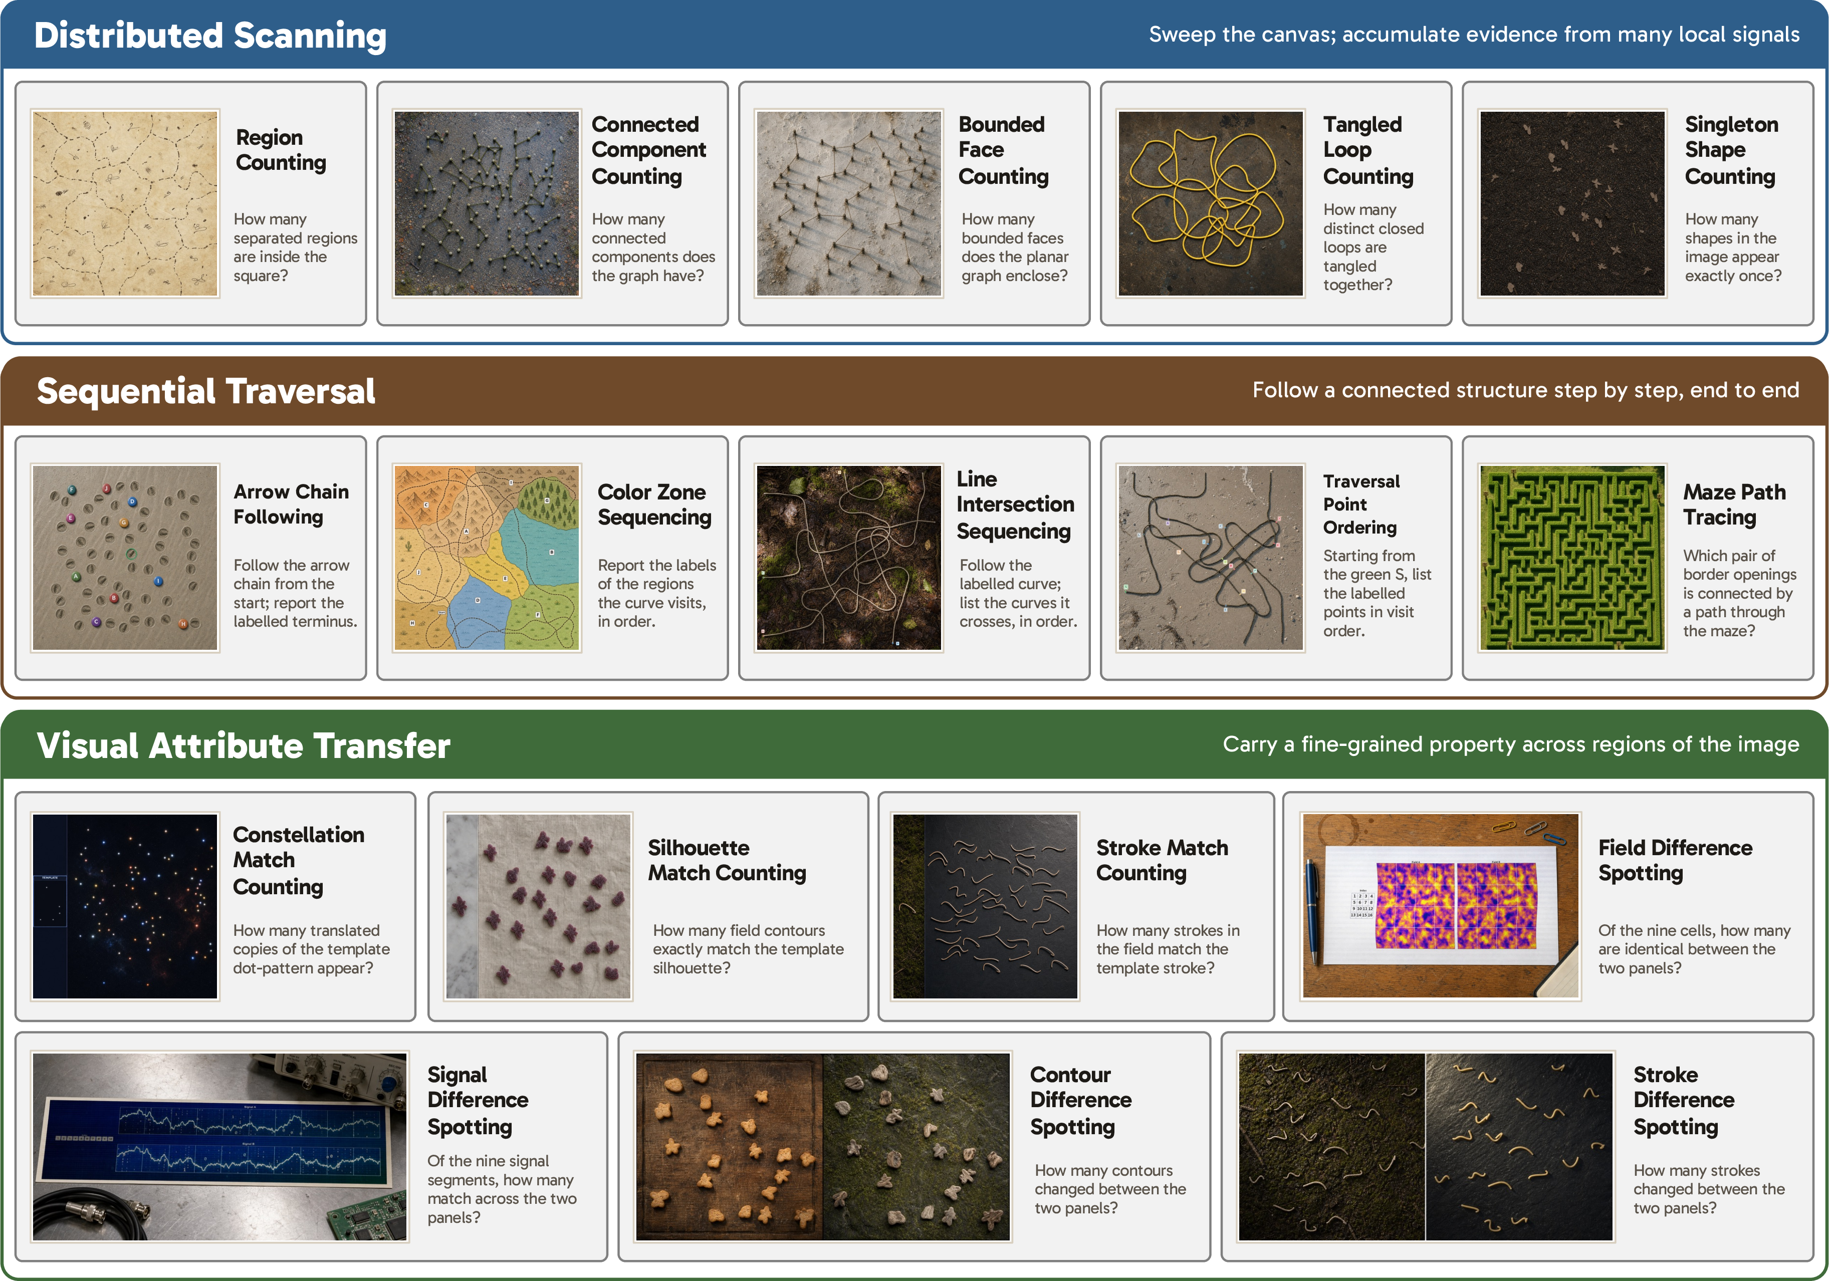This screenshot has height=1281, width=1829.
Task: Click 'How many strokes changed' question text
Action: (x=1709, y=1189)
